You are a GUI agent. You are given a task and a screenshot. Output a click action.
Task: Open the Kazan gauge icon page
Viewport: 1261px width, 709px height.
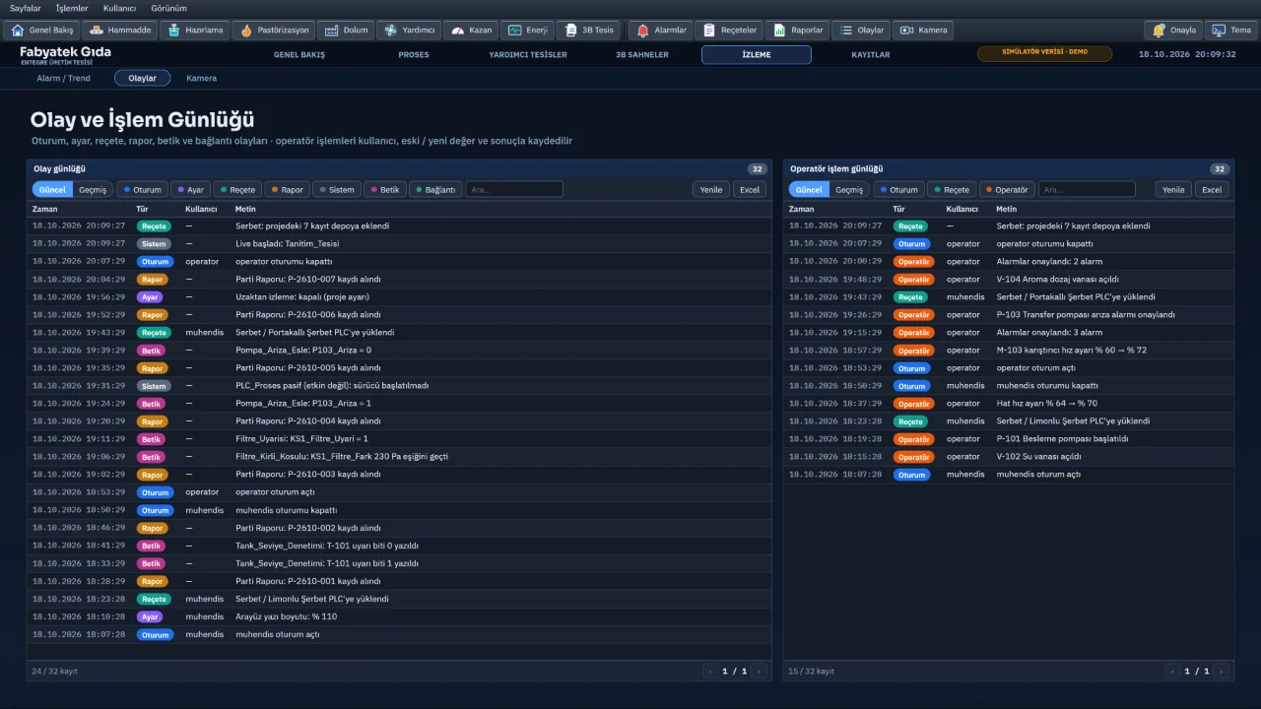point(471,31)
